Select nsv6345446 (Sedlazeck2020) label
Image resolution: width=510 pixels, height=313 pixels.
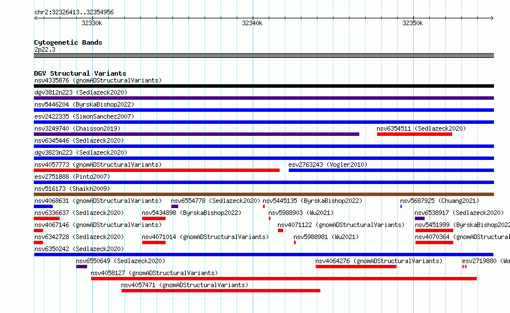(x=79, y=140)
